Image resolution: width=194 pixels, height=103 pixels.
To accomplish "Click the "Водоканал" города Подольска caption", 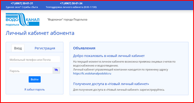I will tap(67, 20).
